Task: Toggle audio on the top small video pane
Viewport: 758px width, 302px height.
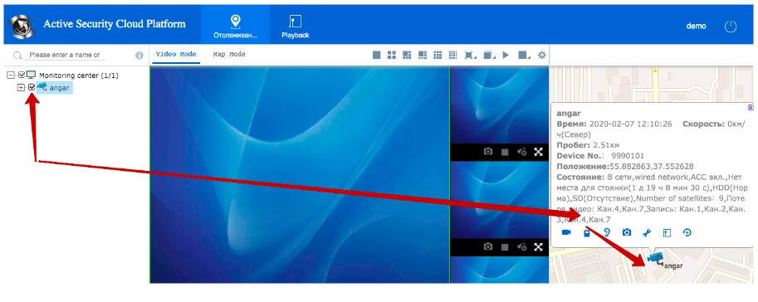Action: click(521, 152)
